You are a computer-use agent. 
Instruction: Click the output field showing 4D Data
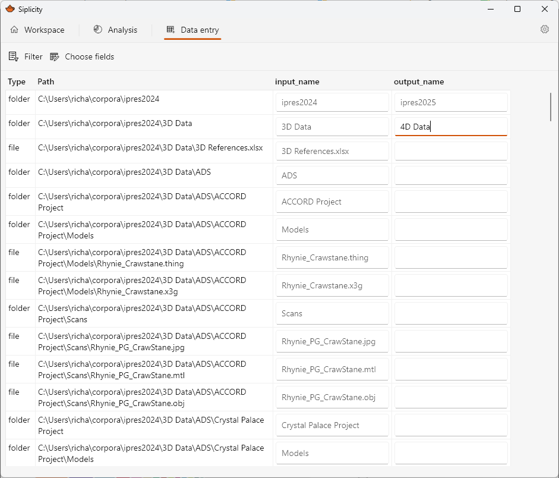click(x=451, y=126)
